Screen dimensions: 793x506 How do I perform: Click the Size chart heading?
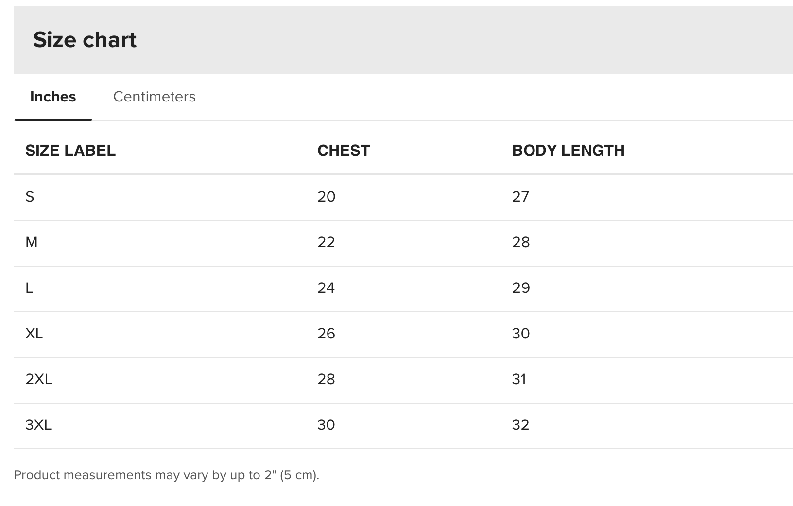point(85,39)
